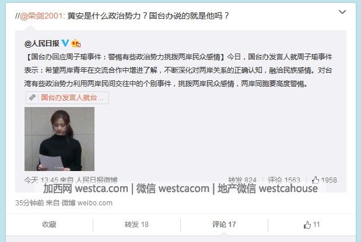361x242 pixels.
Task: Open the 国台办发言人就台… attached link
Action: click(72, 97)
